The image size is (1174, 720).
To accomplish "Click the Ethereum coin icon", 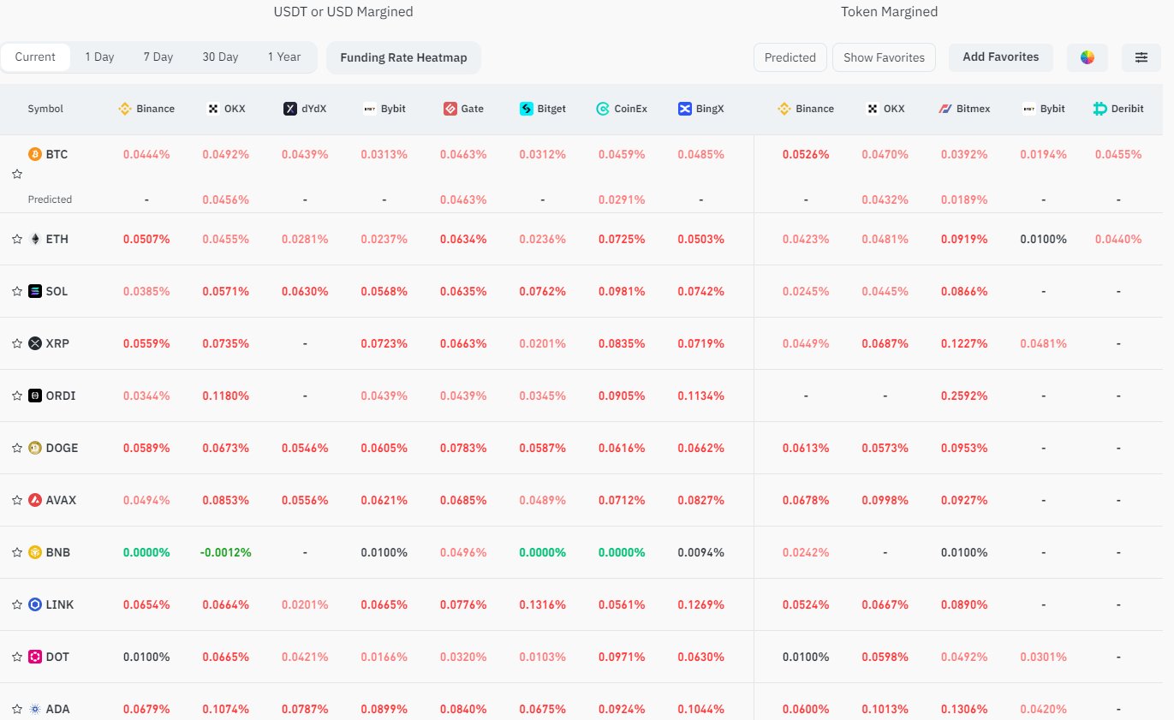I will tap(35, 239).
